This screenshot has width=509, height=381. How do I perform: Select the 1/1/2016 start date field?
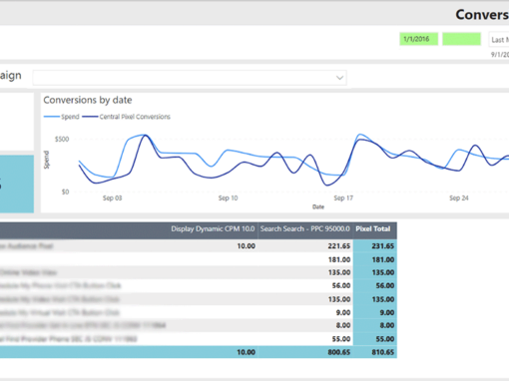click(418, 39)
